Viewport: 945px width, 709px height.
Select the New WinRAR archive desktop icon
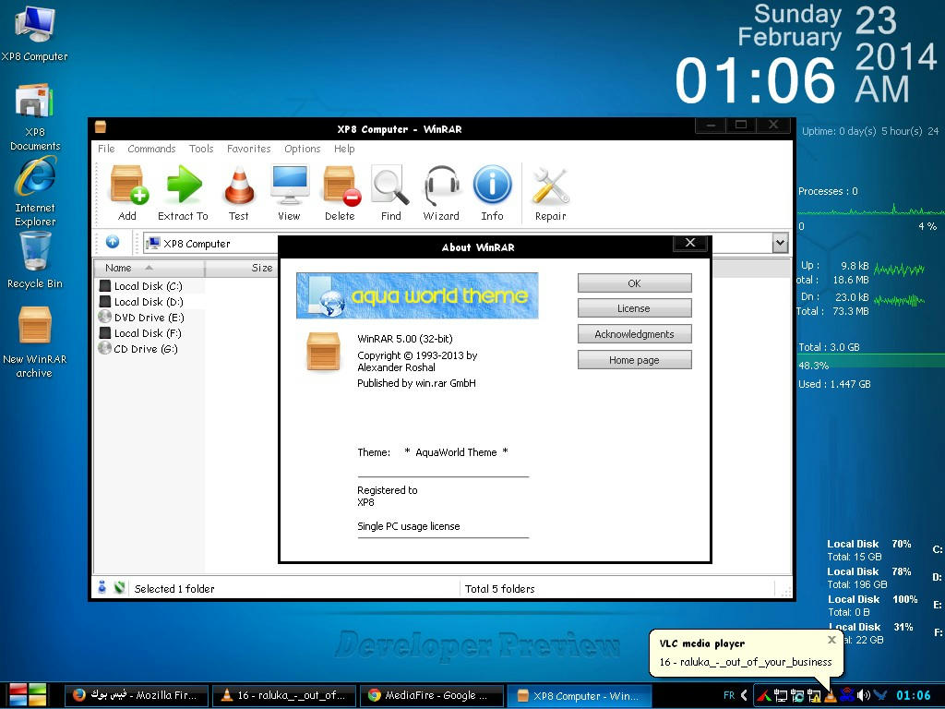click(x=34, y=342)
